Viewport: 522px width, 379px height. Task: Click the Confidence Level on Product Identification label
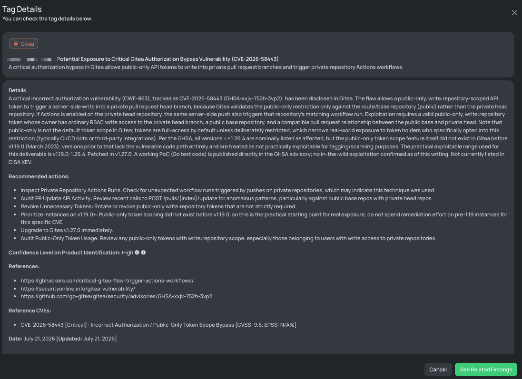[64, 253]
